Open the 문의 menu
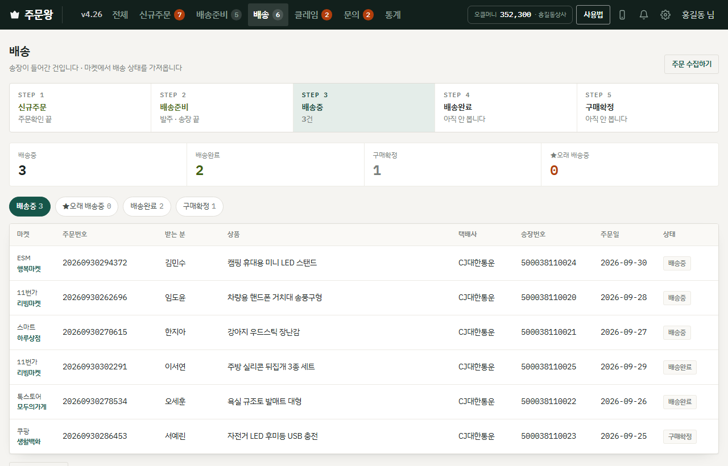The width and height of the screenshot is (728, 466). [x=359, y=15]
